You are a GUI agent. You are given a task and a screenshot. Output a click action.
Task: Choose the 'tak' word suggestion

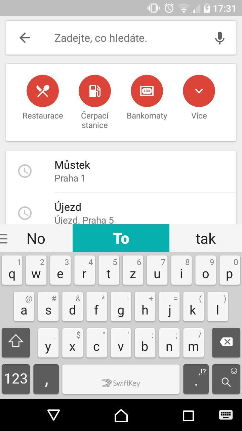click(205, 239)
